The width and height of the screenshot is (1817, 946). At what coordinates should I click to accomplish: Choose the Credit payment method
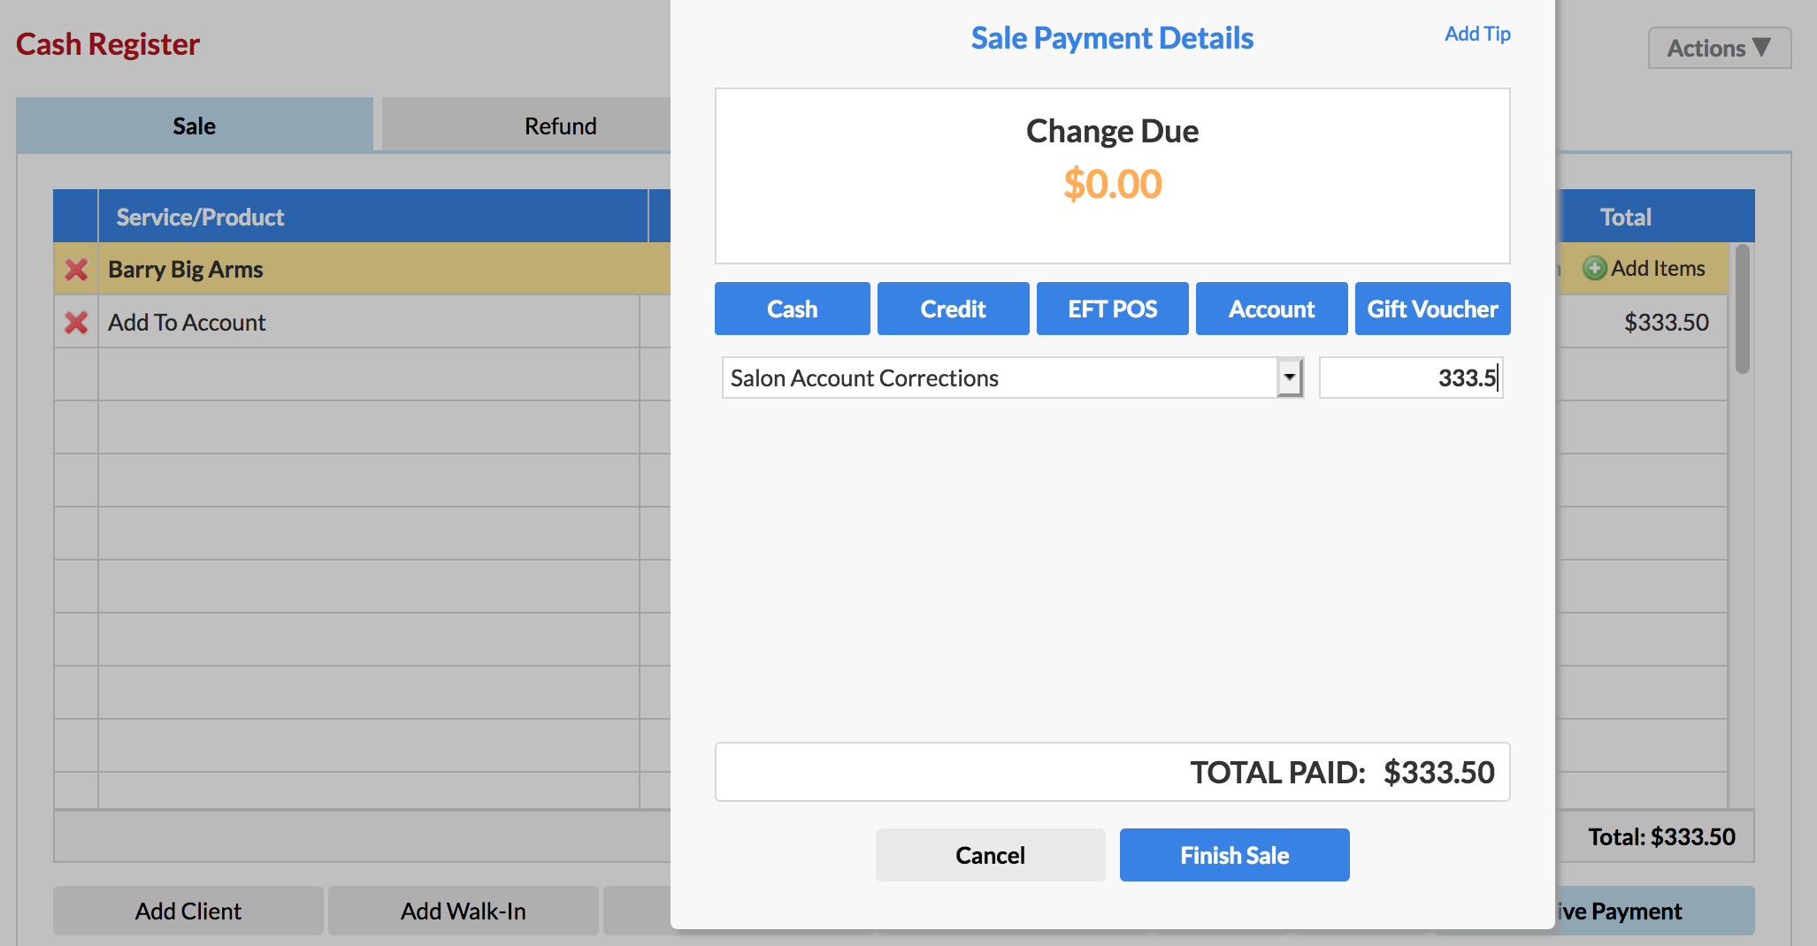click(x=954, y=309)
